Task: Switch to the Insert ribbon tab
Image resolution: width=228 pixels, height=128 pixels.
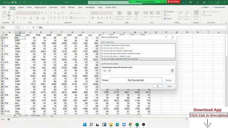Action: (x=21, y=7)
